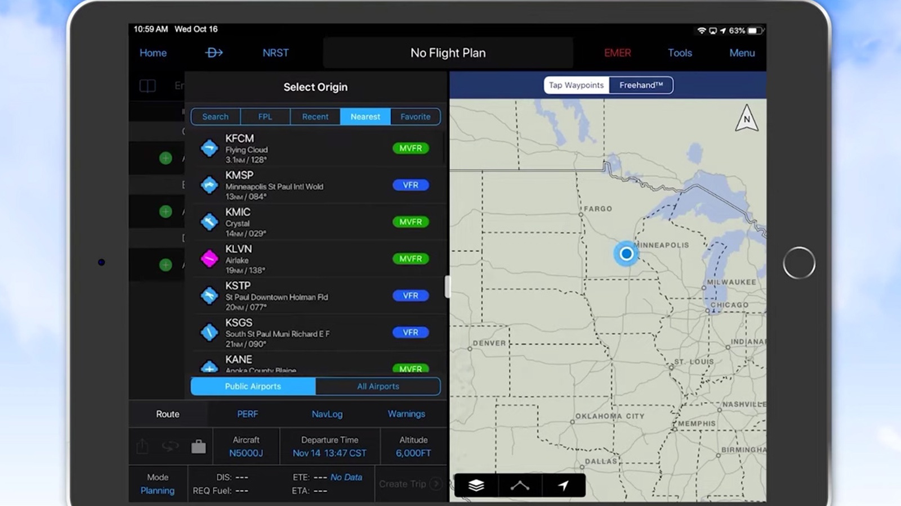Open the NavLog tab
Screen dimensions: 901x506
(327, 414)
